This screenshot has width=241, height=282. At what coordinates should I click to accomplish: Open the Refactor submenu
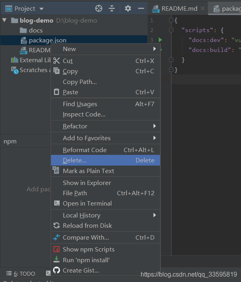click(105, 126)
